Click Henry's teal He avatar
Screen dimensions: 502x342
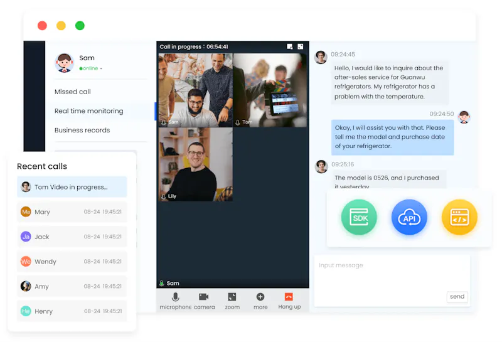26,311
